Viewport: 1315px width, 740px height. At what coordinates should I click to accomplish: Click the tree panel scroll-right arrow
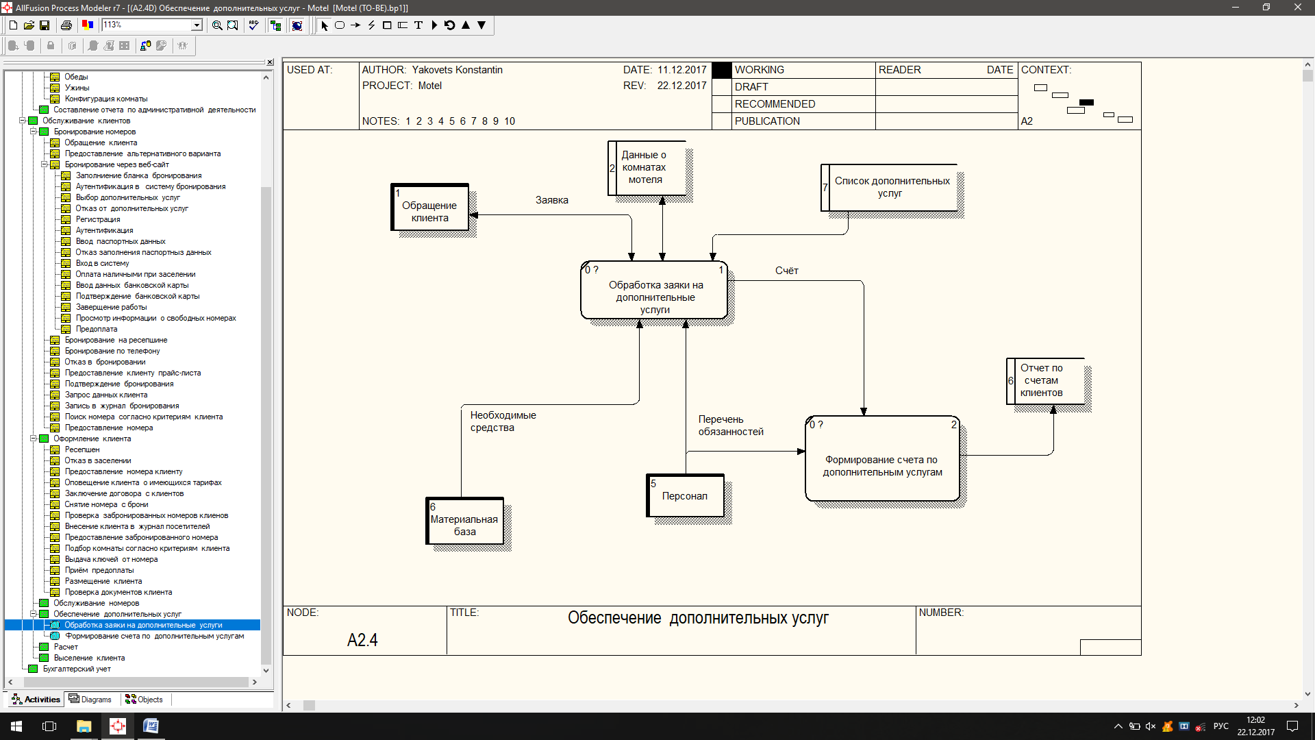pyautogui.click(x=255, y=682)
